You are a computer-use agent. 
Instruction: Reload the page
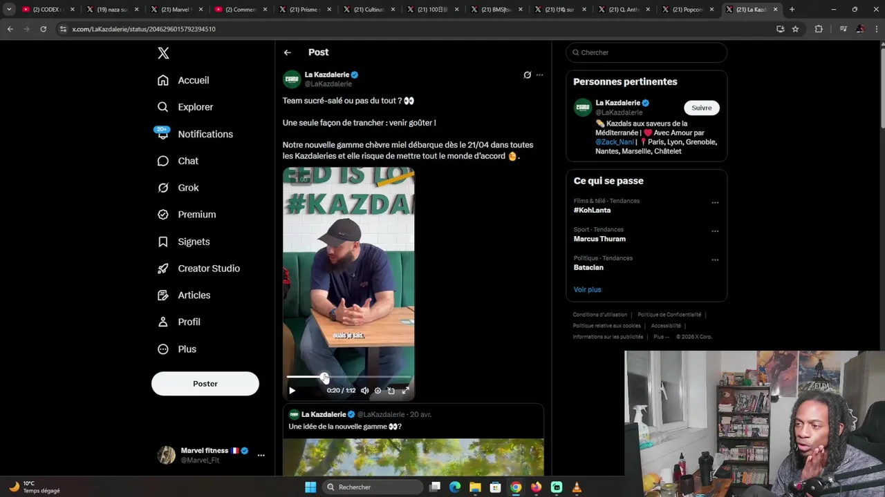click(x=43, y=29)
